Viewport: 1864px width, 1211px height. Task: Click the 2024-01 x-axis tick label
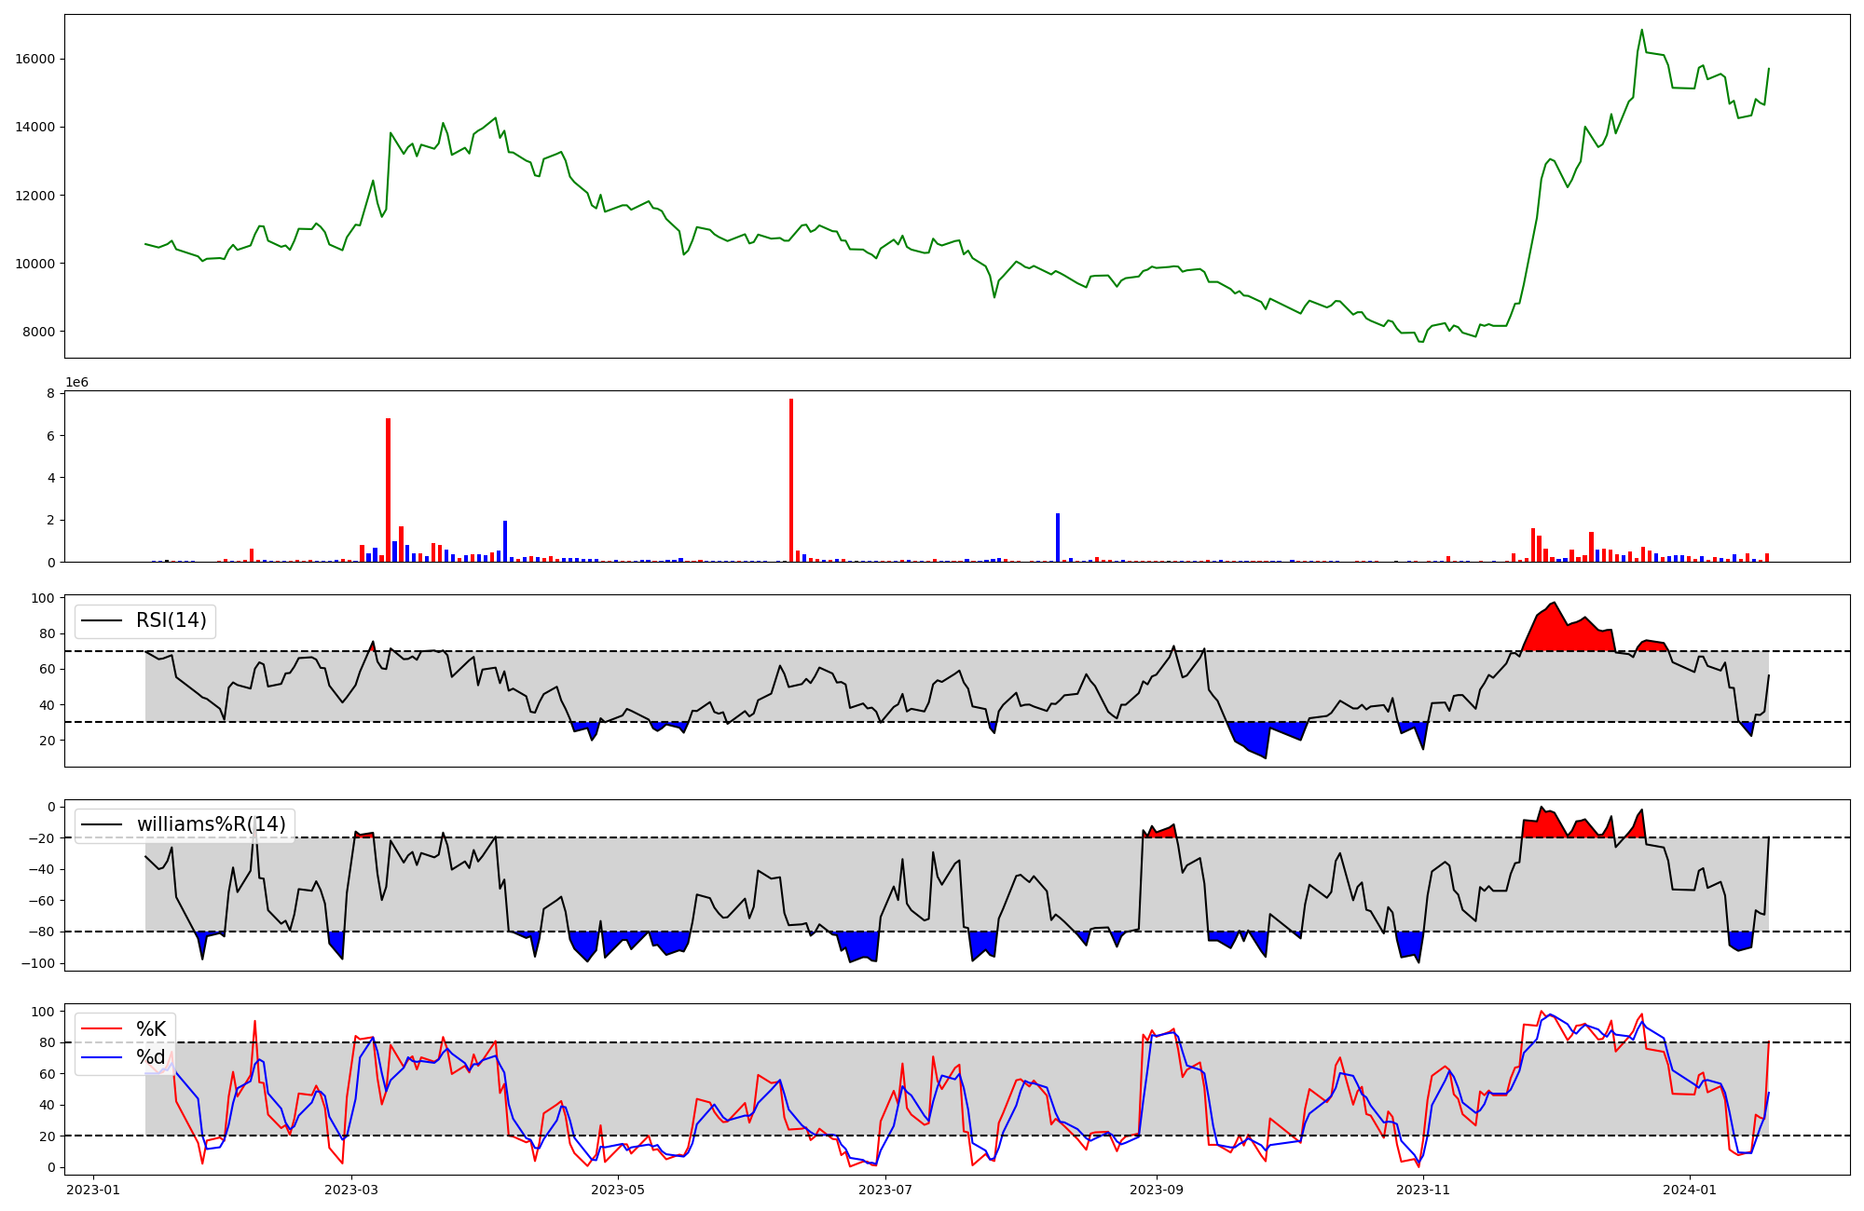click(1689, 1190)
